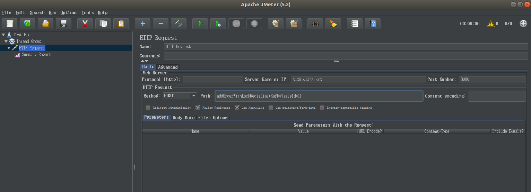531x192 pixels.
Task: Collapse the HTTP Request tree arrow
Action: click(x=9, y=48)
